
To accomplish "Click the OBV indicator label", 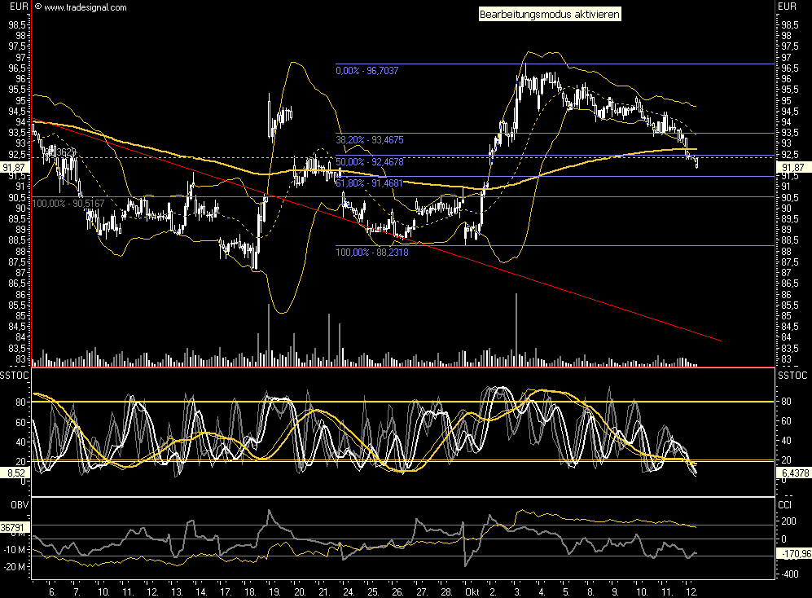I will 10,505.
